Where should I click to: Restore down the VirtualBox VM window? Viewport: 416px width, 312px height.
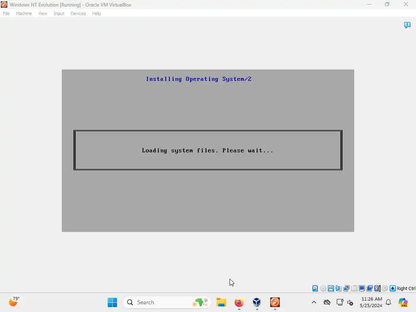(x=387, y=4)
